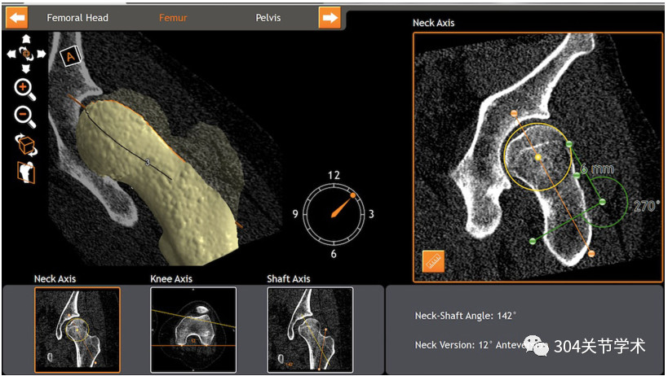Pan view right with the right arrow
668x376 pixels.
click(x=42, y=54)
